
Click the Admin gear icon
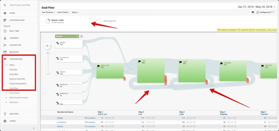pos(5,121)
